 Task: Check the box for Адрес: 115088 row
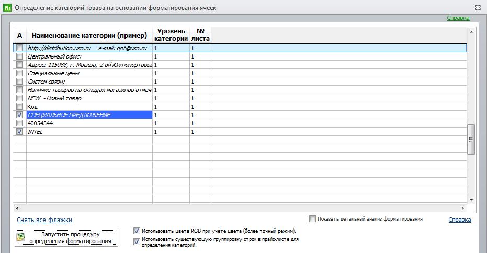click(19, 65)
